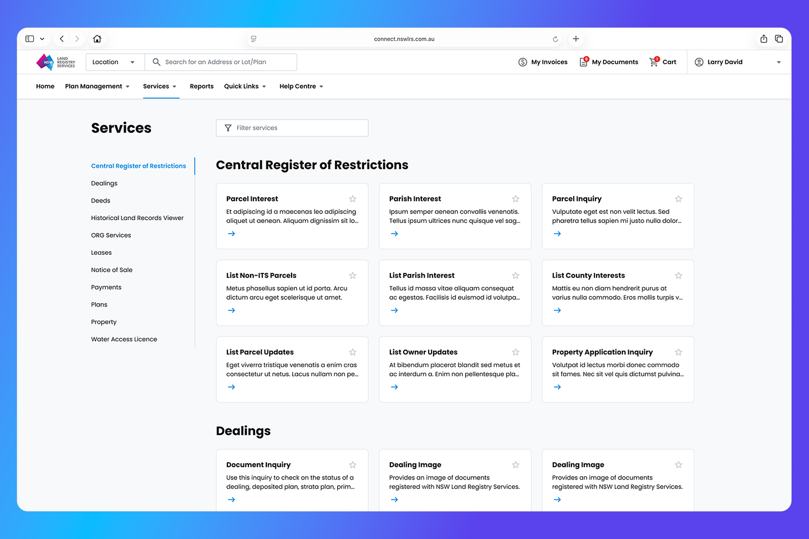Expand the Plan Management menu
Viewport: 809px width, 539px height.
pyautogui.click(x=97, y=86)
